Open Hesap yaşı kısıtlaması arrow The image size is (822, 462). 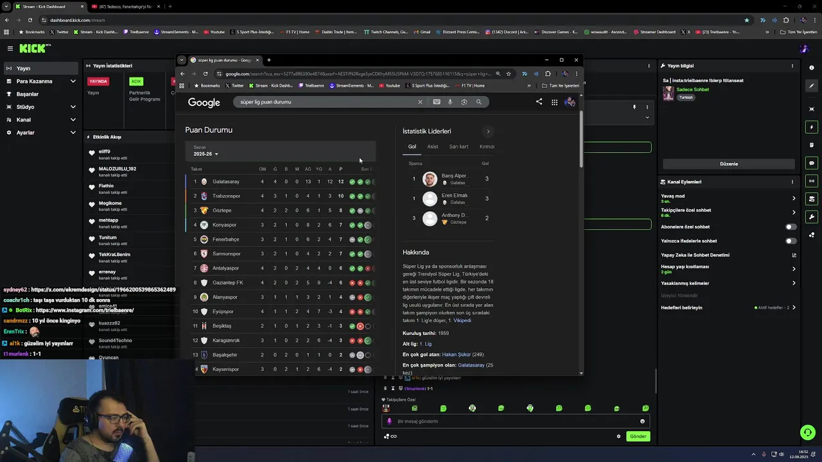[794, 269]
